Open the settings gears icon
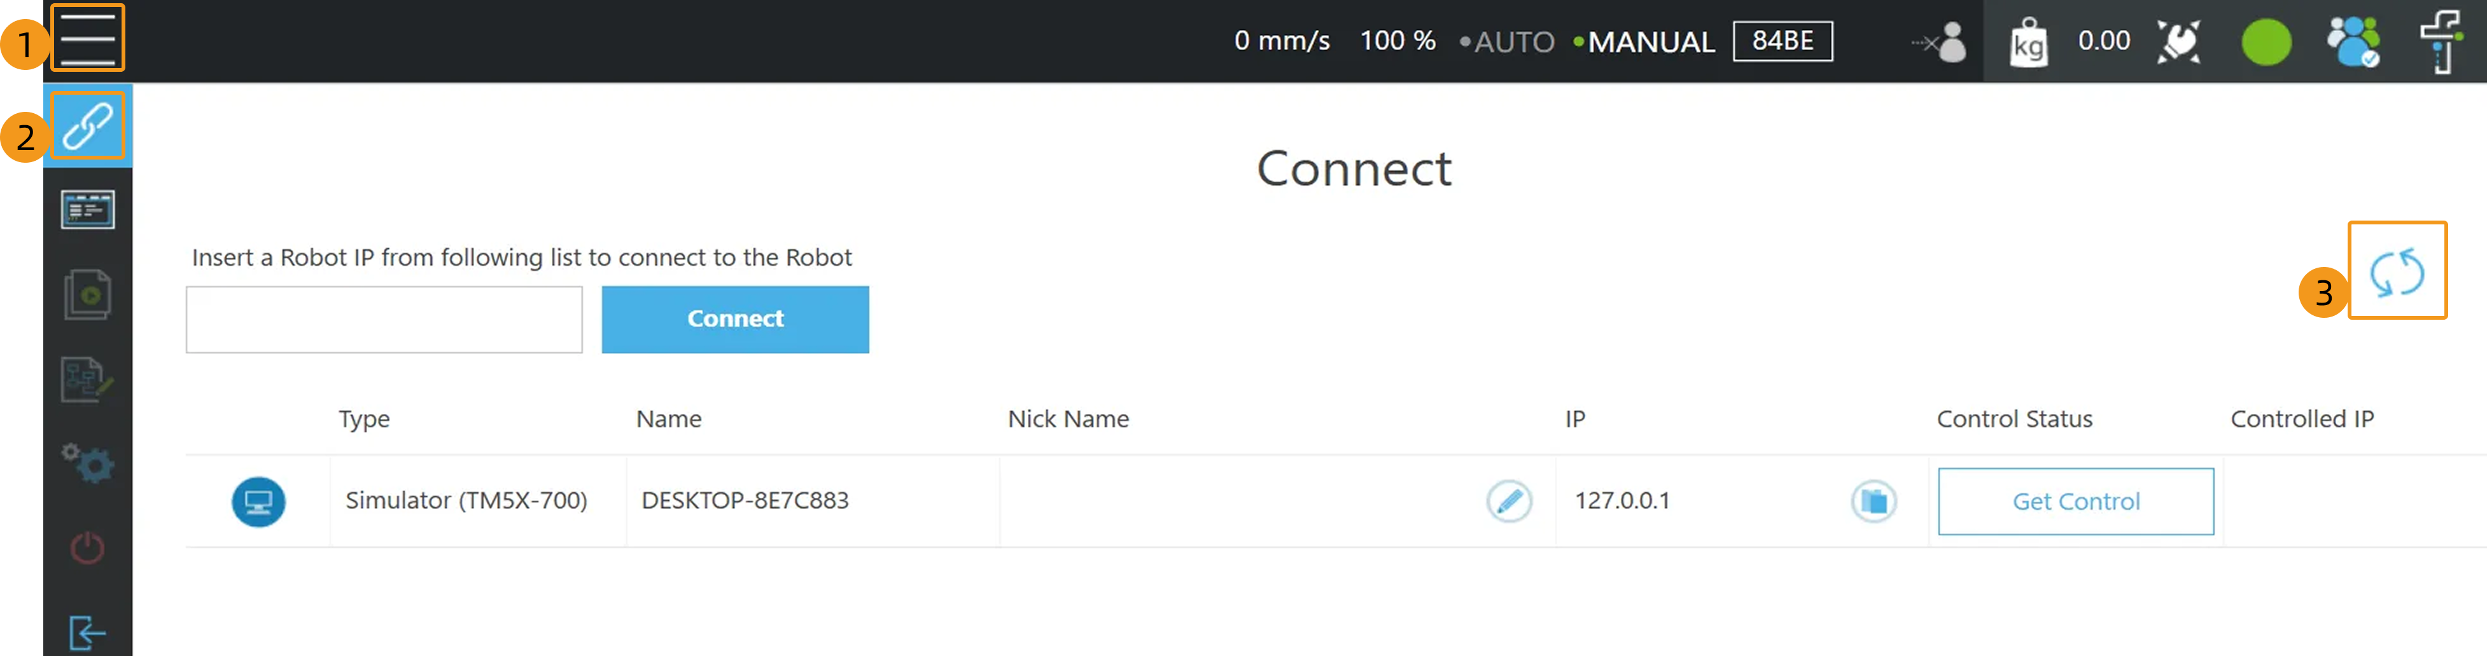This screenshot has width=2487, height=656. point(87,463)
